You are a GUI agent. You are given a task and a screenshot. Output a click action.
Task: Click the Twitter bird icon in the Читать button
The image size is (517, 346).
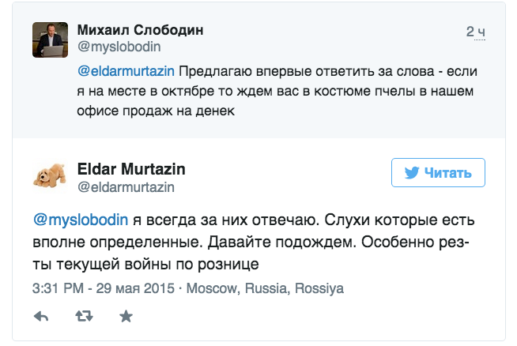click(412, 173)
